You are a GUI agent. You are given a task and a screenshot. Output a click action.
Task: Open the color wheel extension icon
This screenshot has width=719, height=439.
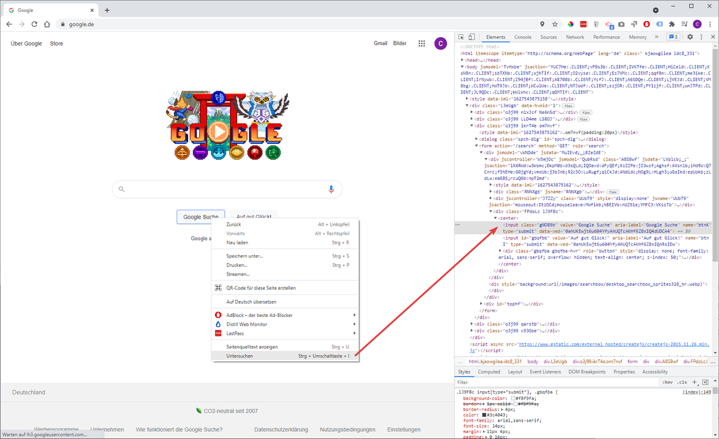click(570, 25)
